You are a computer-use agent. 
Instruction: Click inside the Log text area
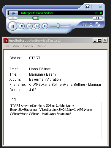(55, 120)
